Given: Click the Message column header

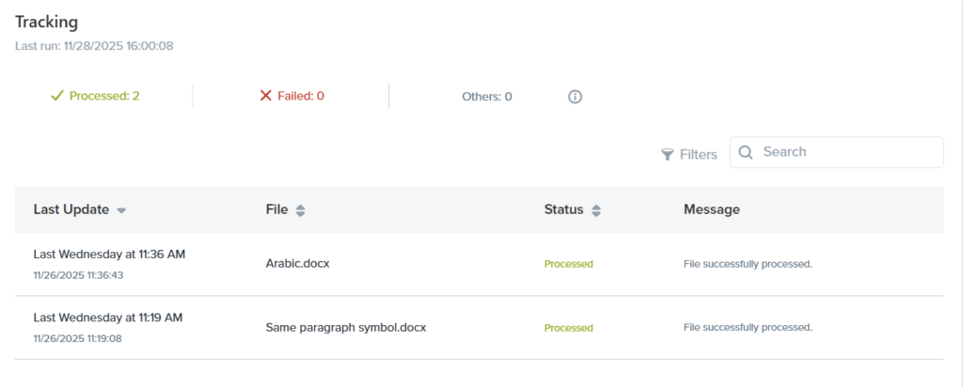Looking at the screenshot, I should pos(711,209).
